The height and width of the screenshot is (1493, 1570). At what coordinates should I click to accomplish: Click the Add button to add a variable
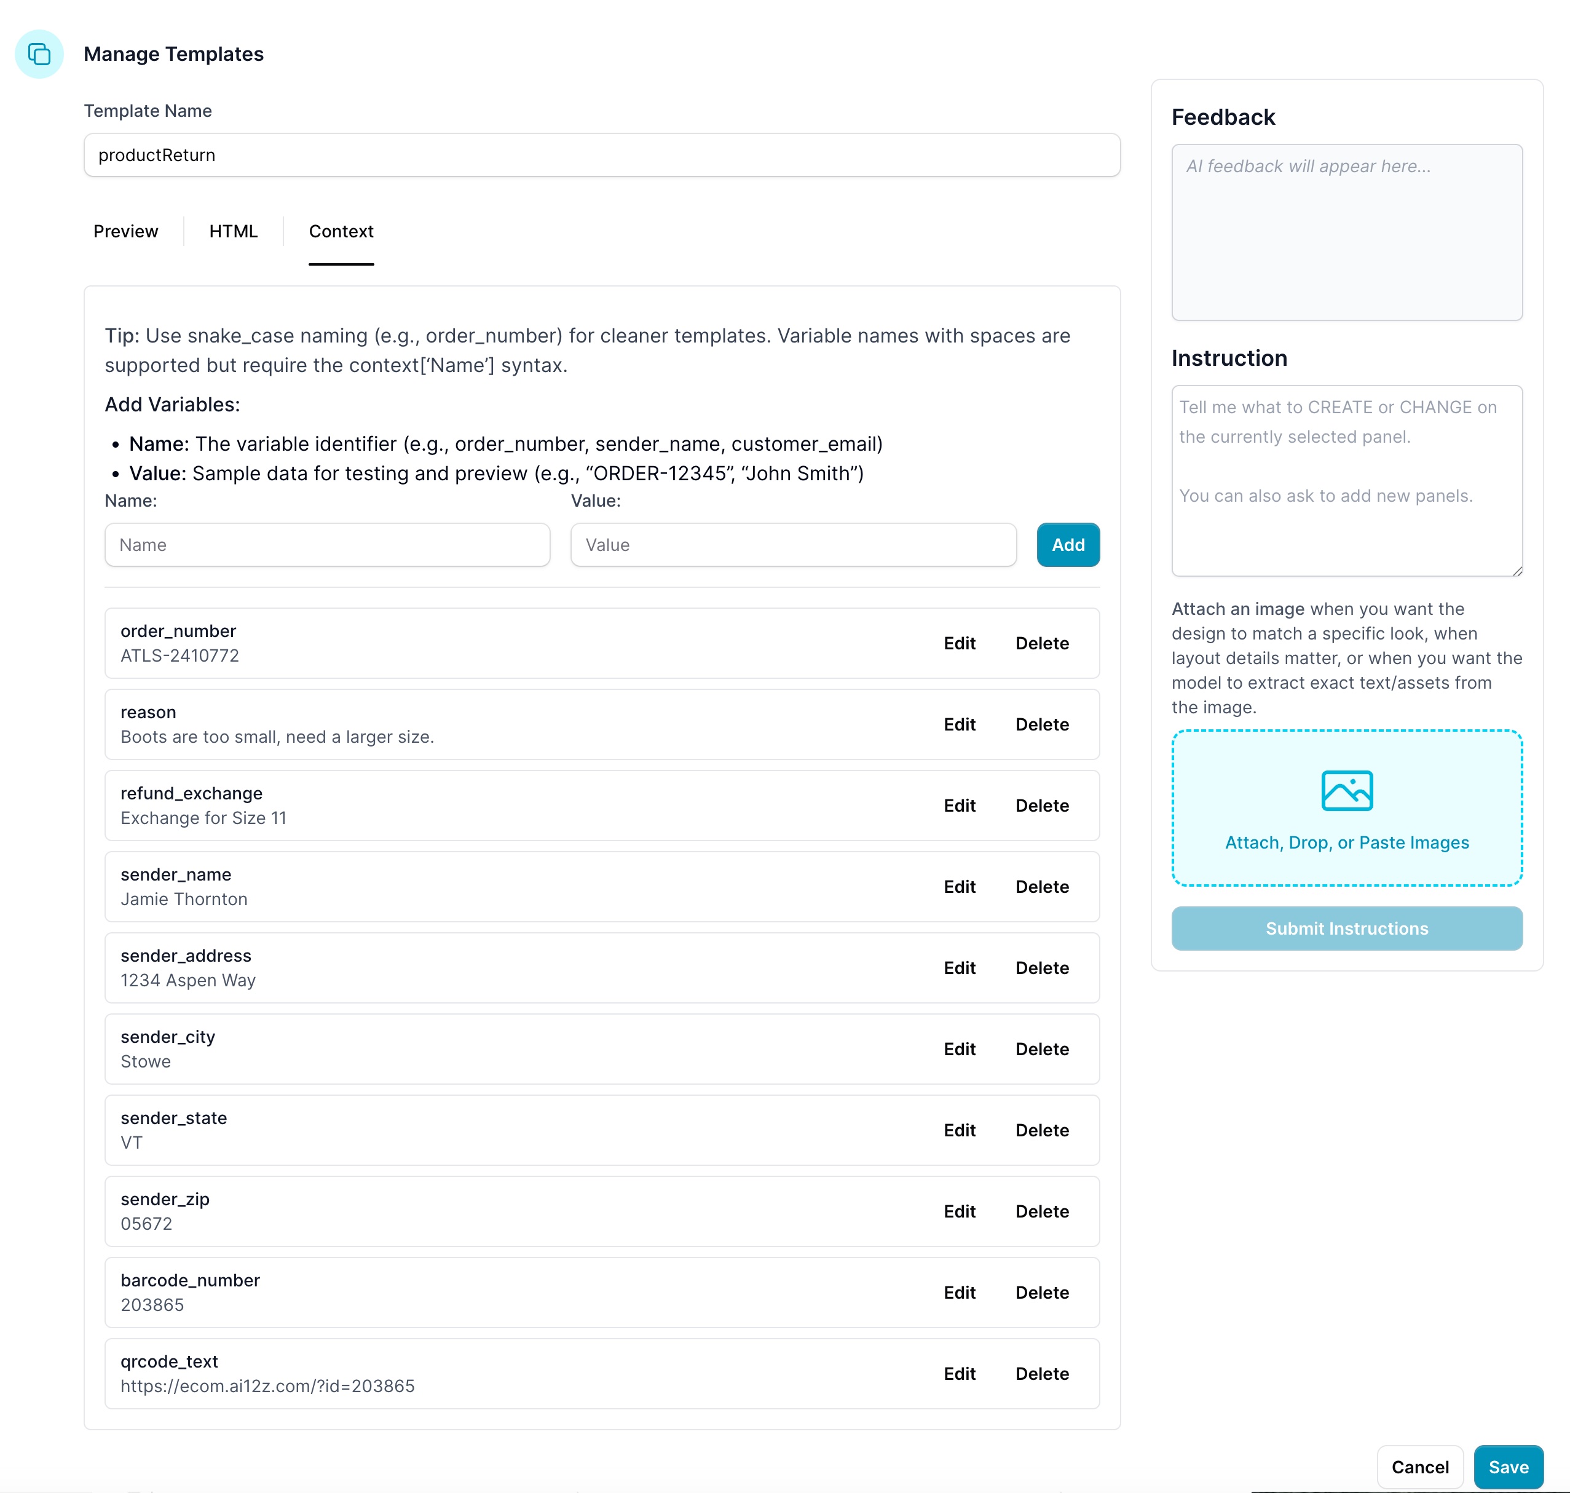coord(1068,544)
